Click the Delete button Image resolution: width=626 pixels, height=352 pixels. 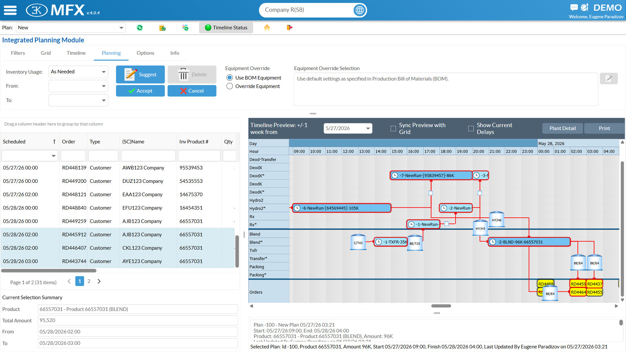(x=192, y=74)
